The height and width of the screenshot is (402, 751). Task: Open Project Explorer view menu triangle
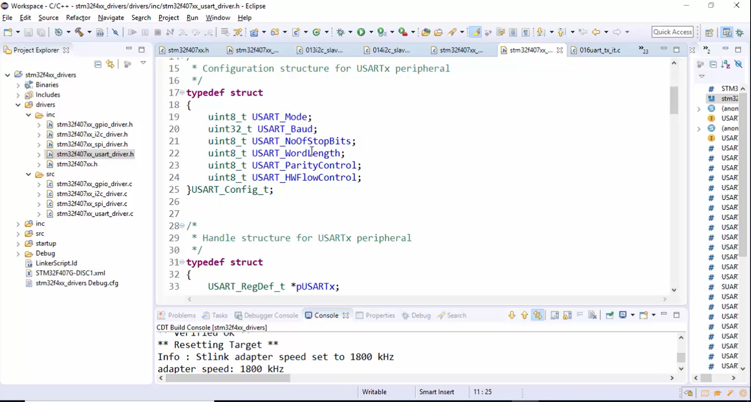click(143, 63)
